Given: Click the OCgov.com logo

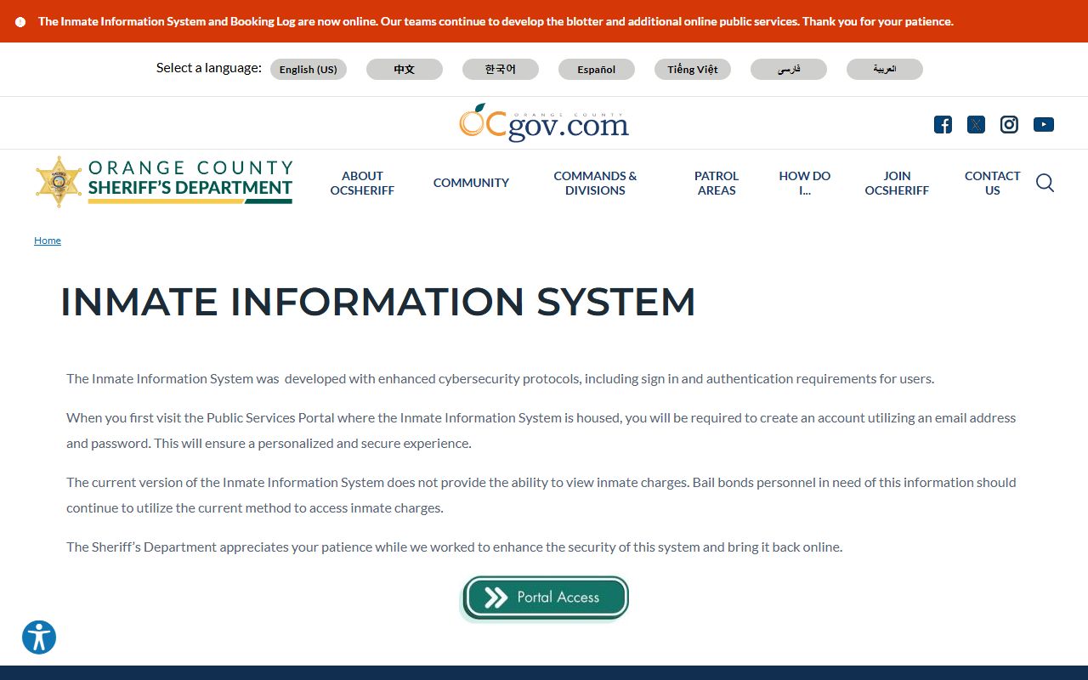Looking at the screenshot, I should click(544, 123).
